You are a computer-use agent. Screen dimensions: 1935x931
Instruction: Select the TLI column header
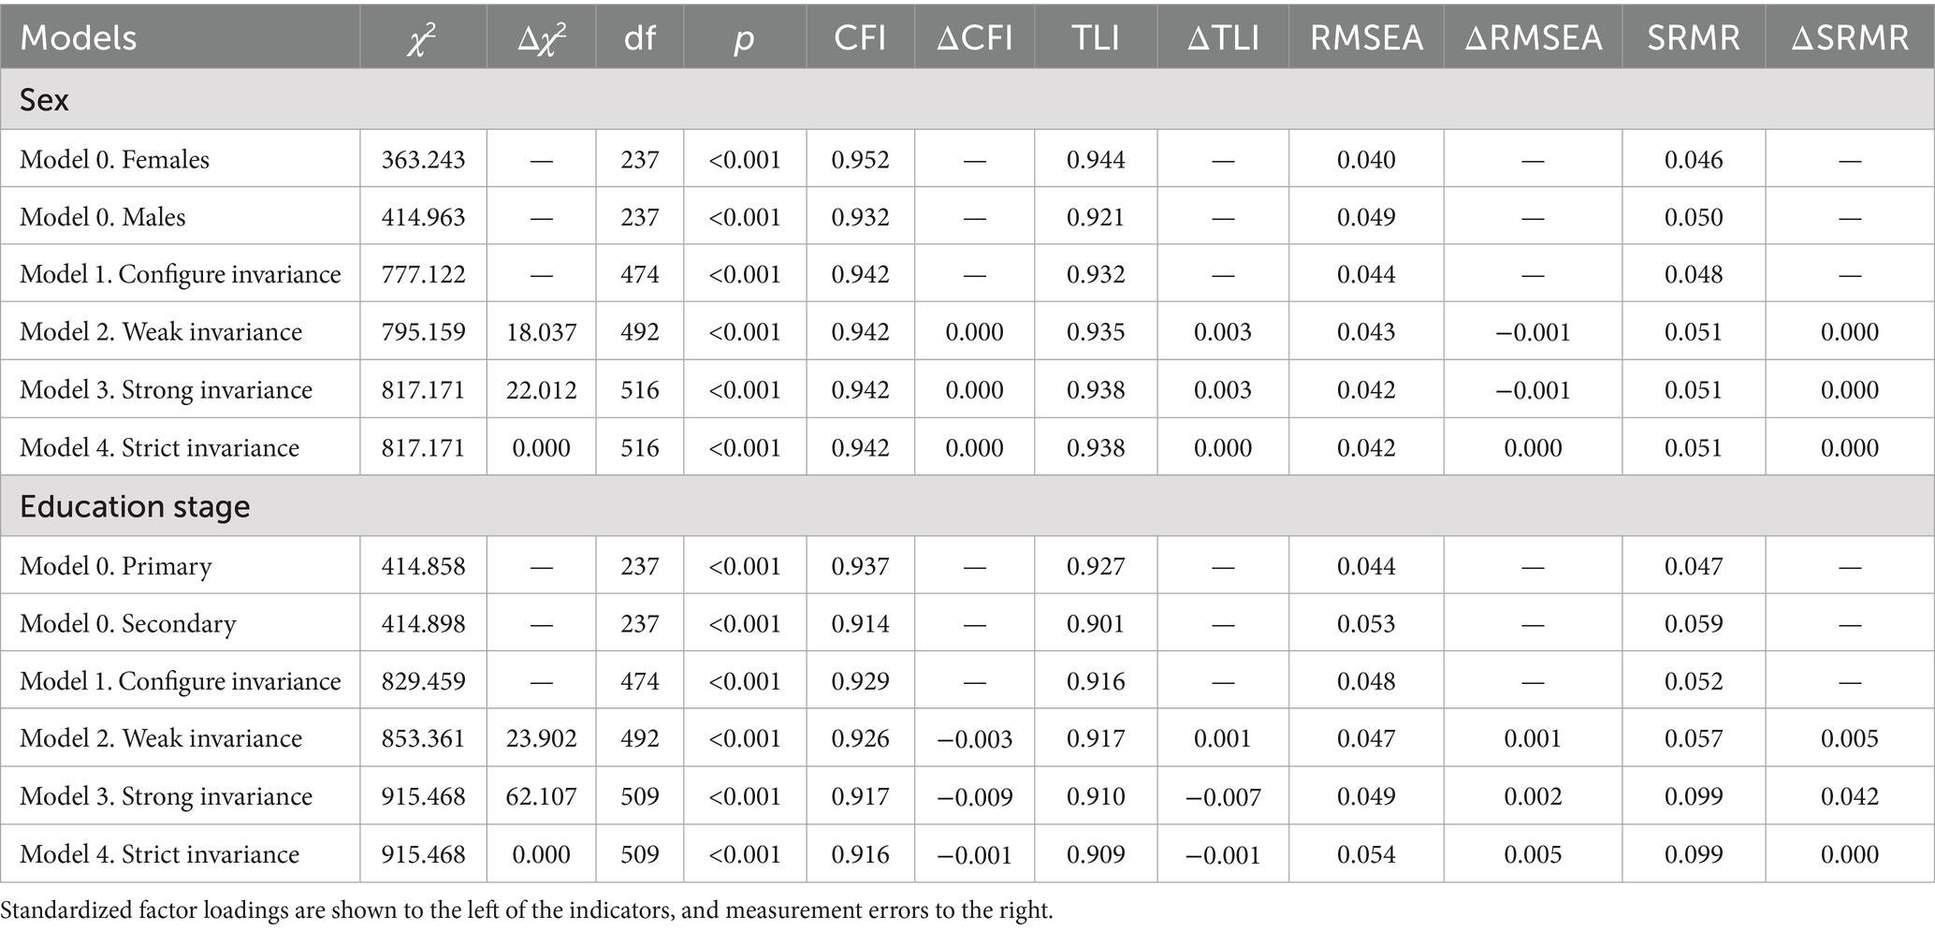point(1096,37)
